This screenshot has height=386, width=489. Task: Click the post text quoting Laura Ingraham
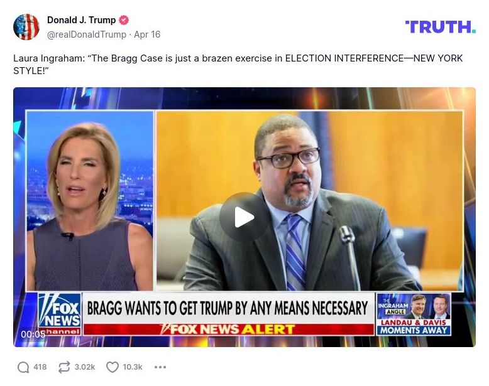(x=238, y=65)
